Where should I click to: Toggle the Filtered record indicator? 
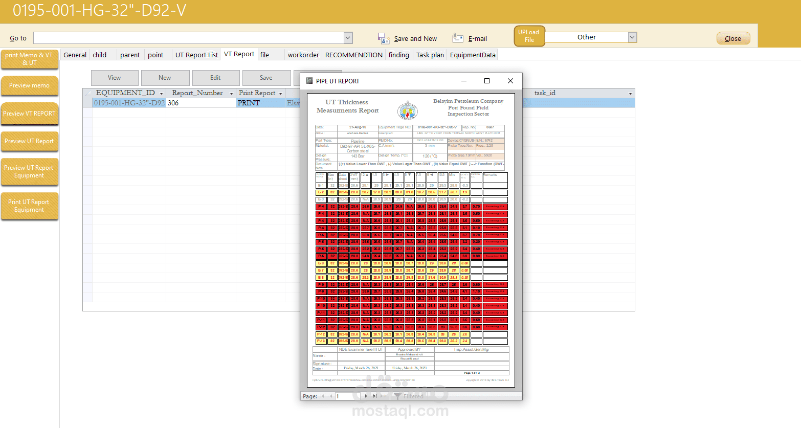coord(414,395)
